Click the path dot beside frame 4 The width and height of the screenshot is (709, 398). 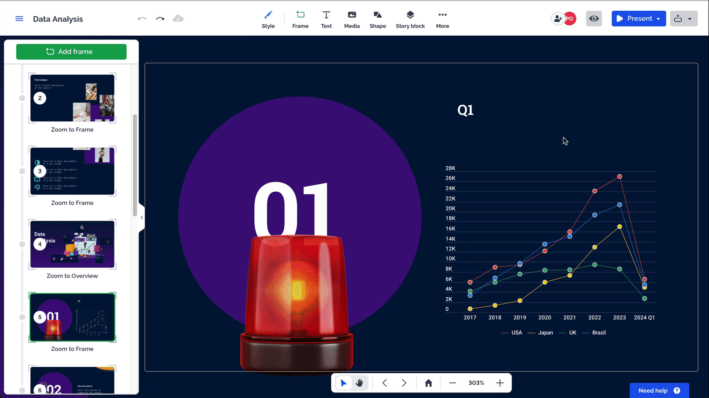click(22, 244)
